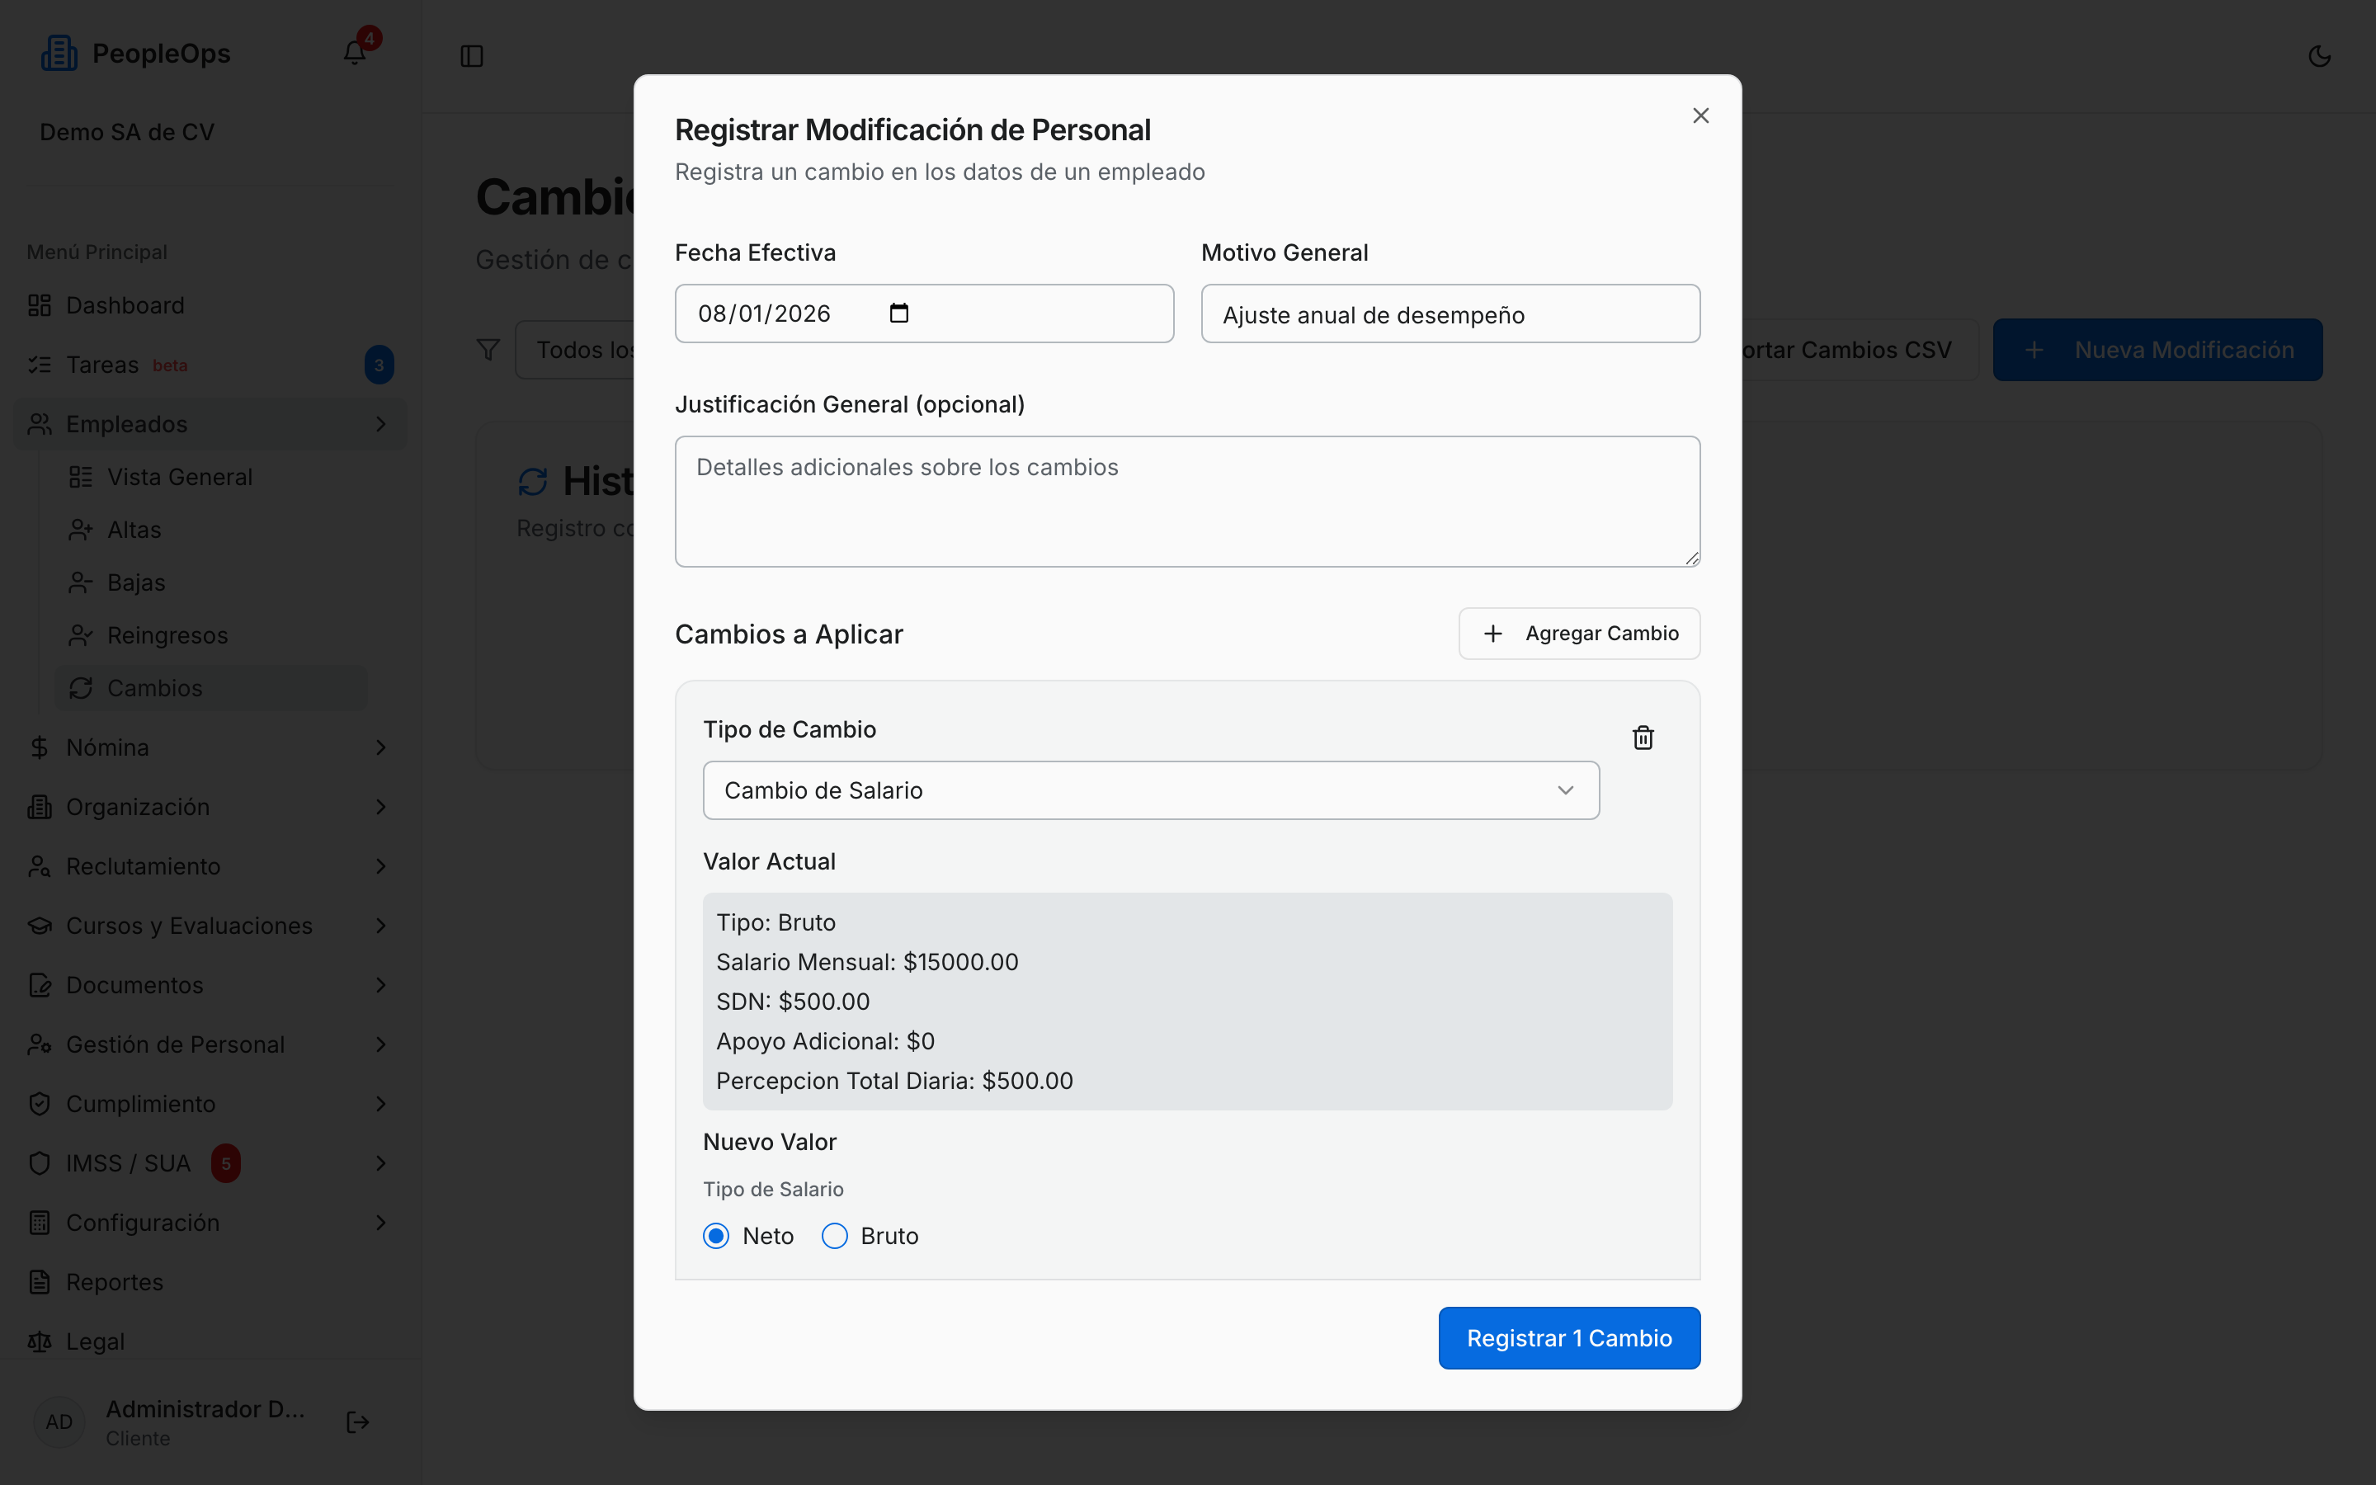
Task: Delete the change with trash icon
Action: click(x=1643, y=738)
